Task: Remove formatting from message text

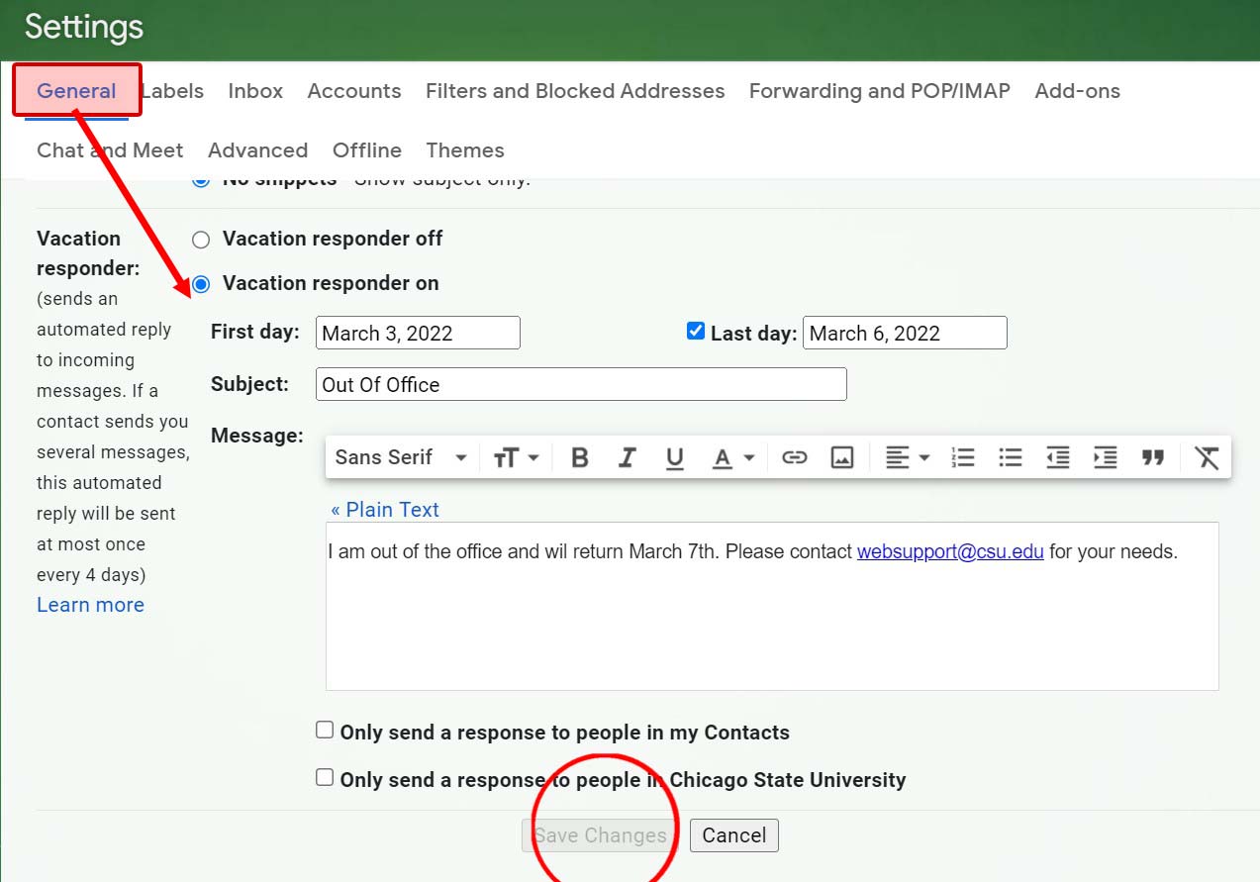Action: (1207, 457)
